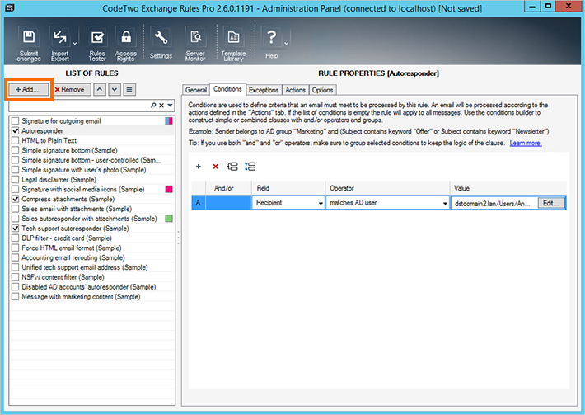Click the ungroup conditions icon

(250, 167)
